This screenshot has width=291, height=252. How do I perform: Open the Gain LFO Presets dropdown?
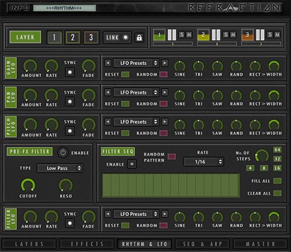136,63
